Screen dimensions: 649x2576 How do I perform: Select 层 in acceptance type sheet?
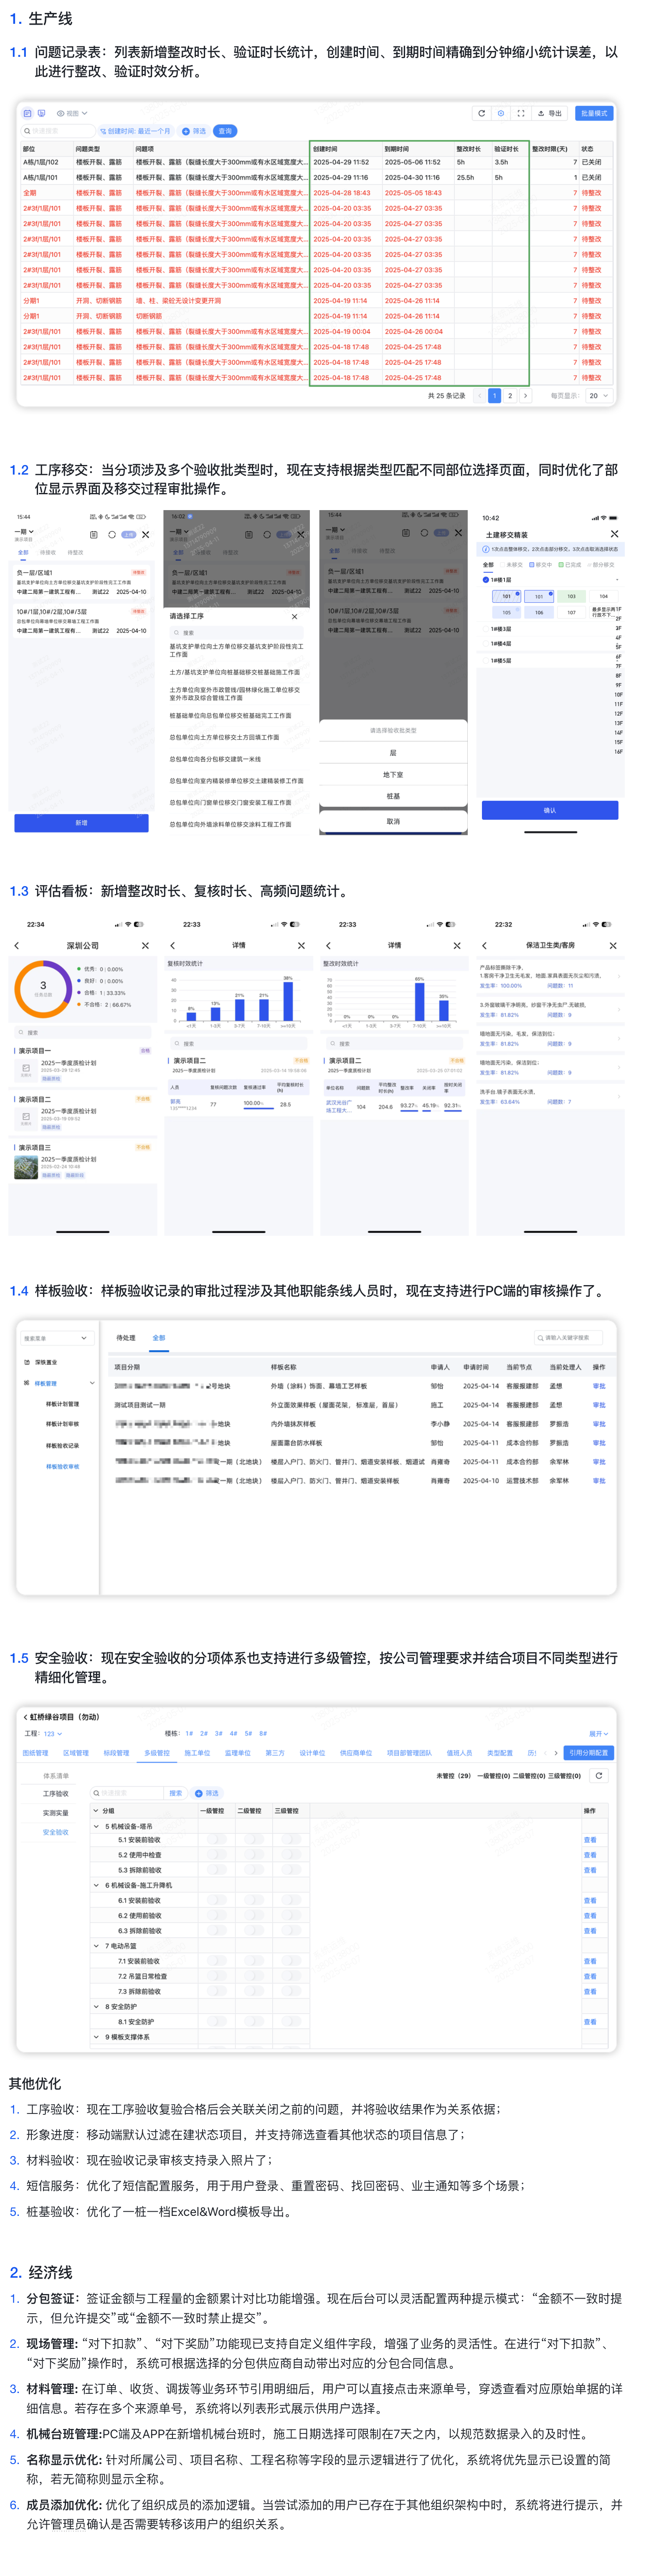[x=393, y=752]
